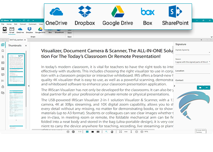213x152 pixels.
Task: Click SharePoint in the enlarged callout
Action: 175,16
